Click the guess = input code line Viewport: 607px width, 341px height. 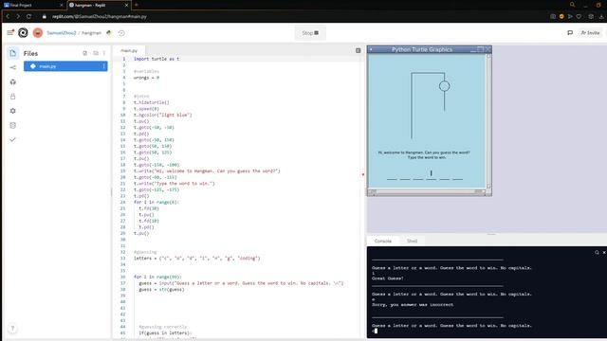241,283
